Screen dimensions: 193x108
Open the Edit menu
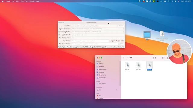pyautogui.click(x=17, y=1)
